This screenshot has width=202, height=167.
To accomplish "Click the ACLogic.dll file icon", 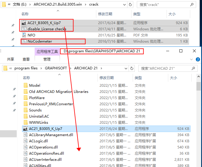I will (x=25, y=141).
